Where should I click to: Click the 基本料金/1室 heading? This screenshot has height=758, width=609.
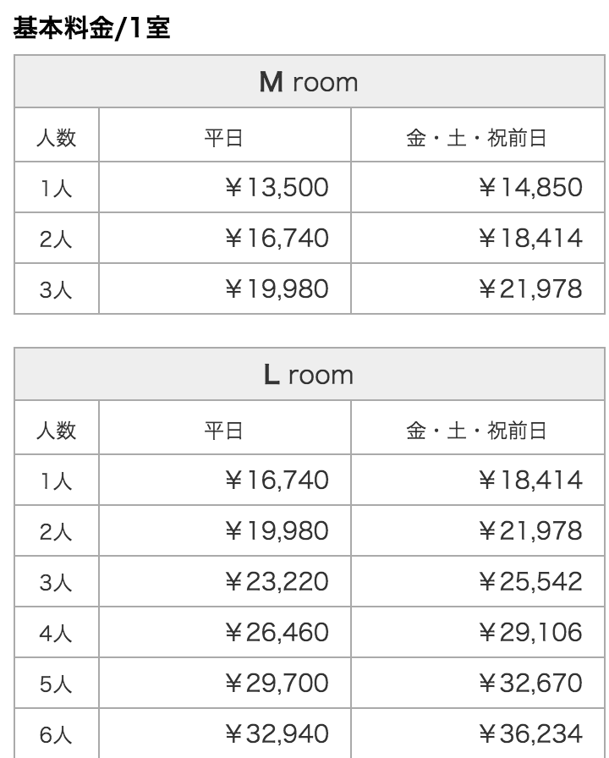(x=91, y=28)
